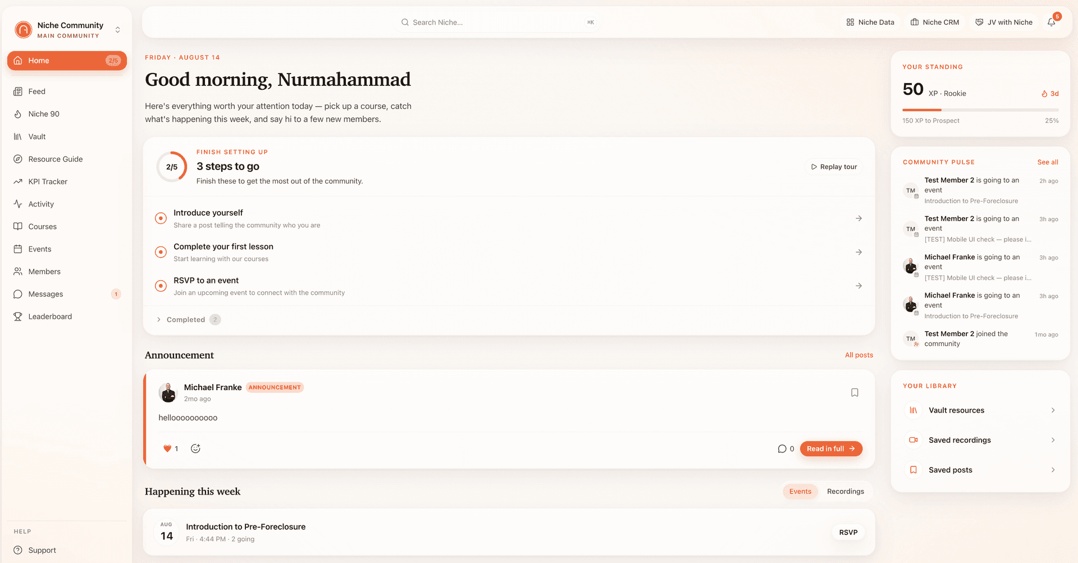Open JV with Niche link
1078x563 pixels.
coord(1004,22)
